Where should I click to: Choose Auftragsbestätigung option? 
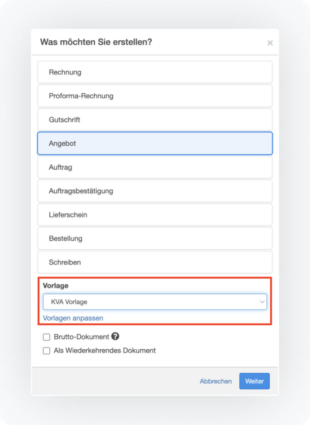pyautogui.click(x=155, y=191)
